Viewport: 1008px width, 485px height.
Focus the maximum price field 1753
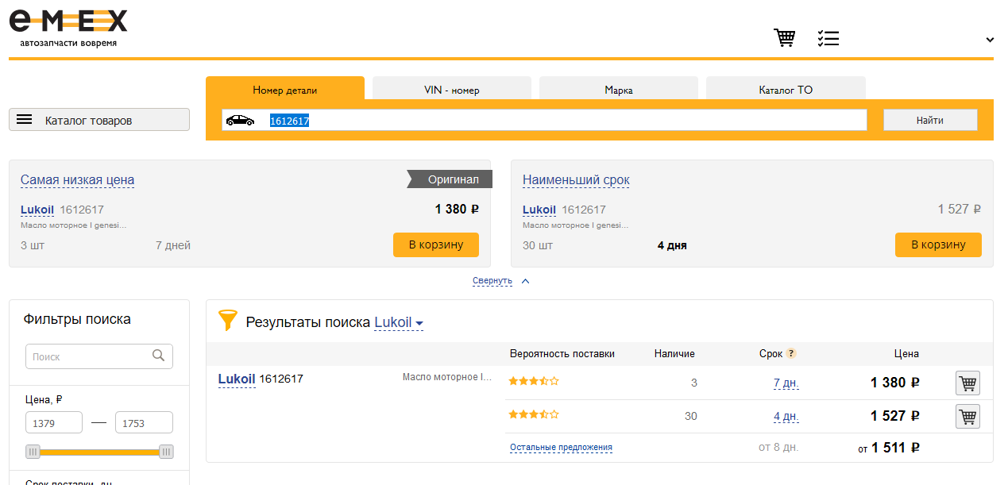tap(144, 423)
